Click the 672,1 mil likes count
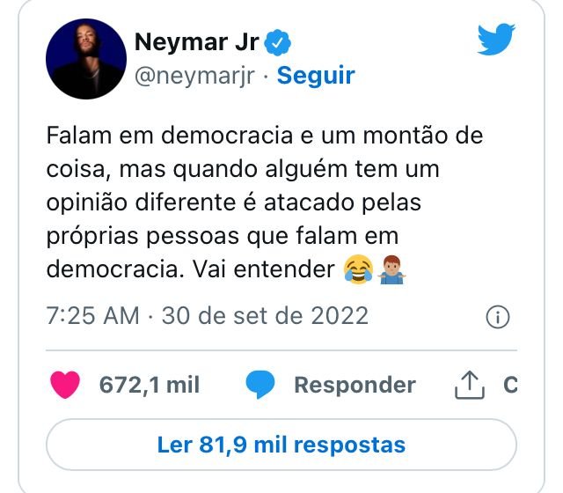This screenshot has width=563, height=493. tap(150, 385)
